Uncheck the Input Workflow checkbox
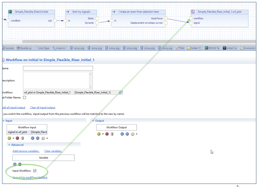 35,171
